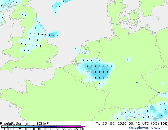Select the date text '23-06-2026'

tap(114, 124)
